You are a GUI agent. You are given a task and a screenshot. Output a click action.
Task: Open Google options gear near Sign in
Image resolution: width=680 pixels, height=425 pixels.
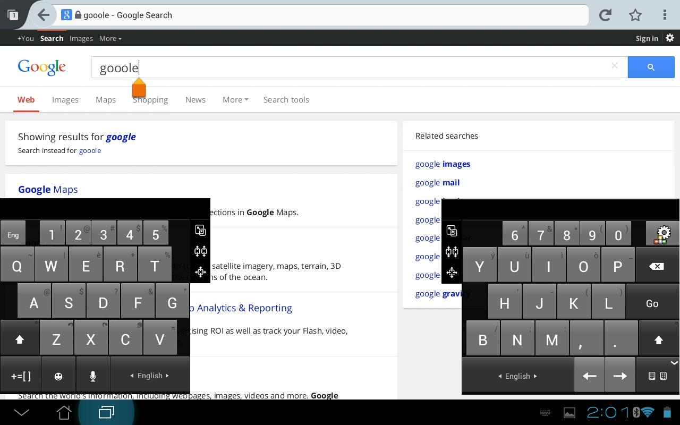click(670, 38)
